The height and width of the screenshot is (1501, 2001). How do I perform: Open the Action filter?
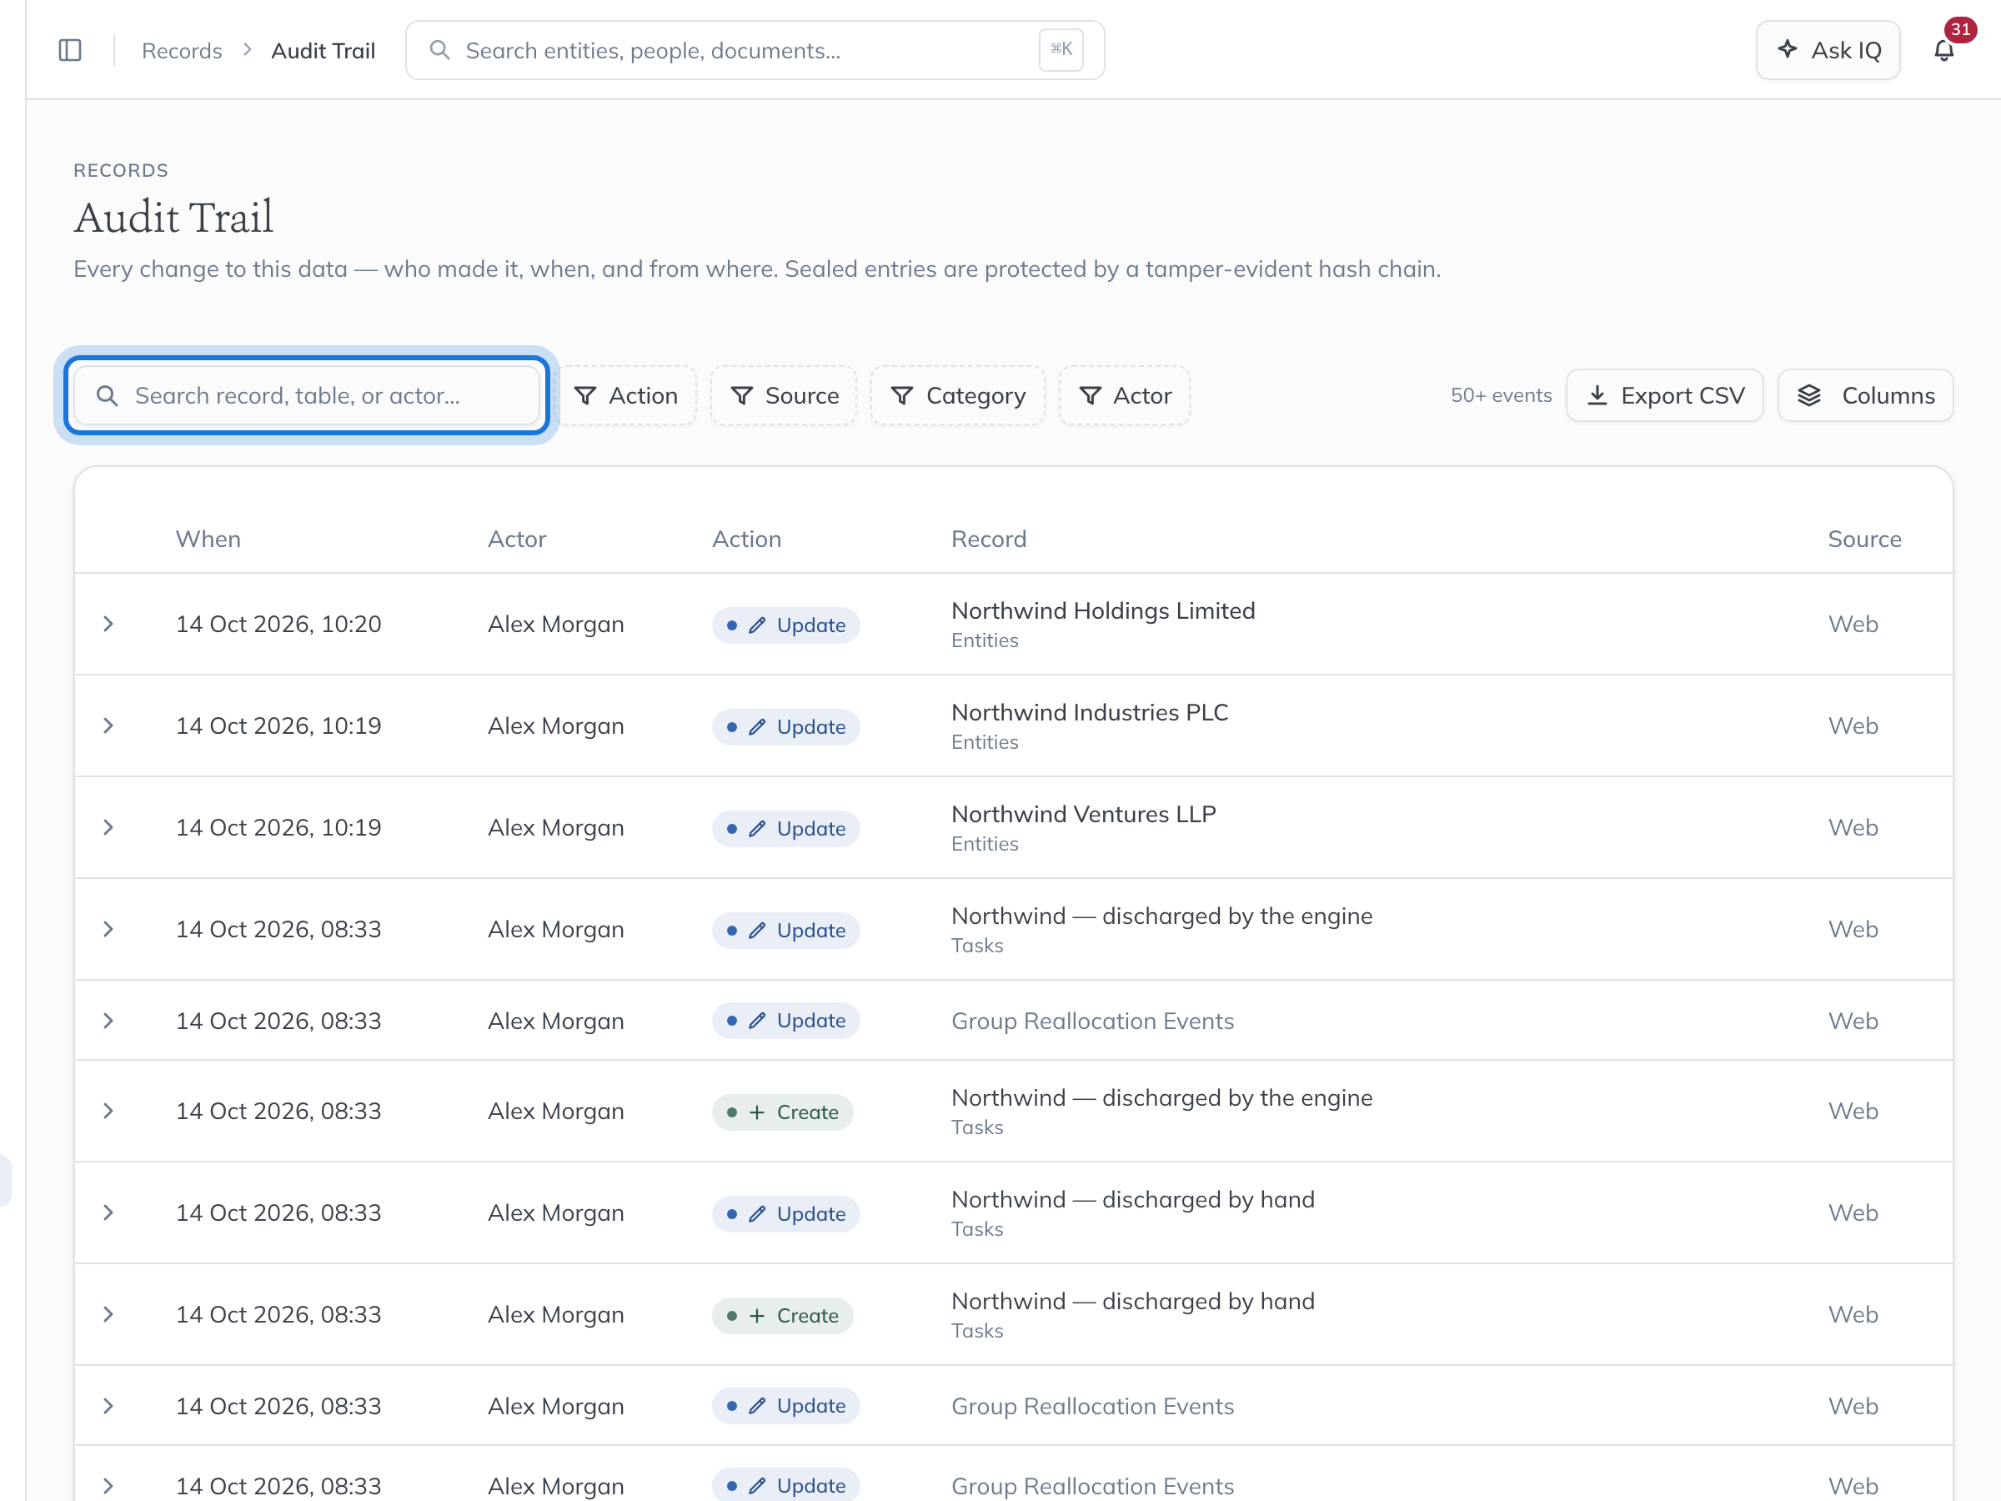point(626,395)
